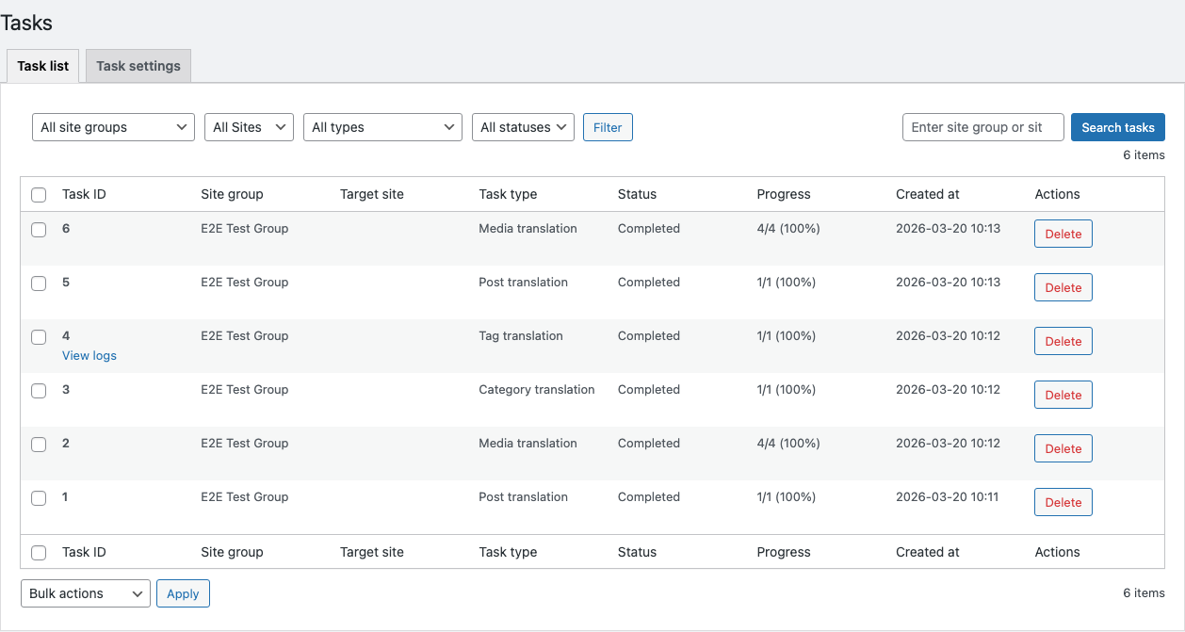1185x632 pixels.
Task: Open the All site groups dropdown
Action: pyautogui.click(x=113, y=127)
